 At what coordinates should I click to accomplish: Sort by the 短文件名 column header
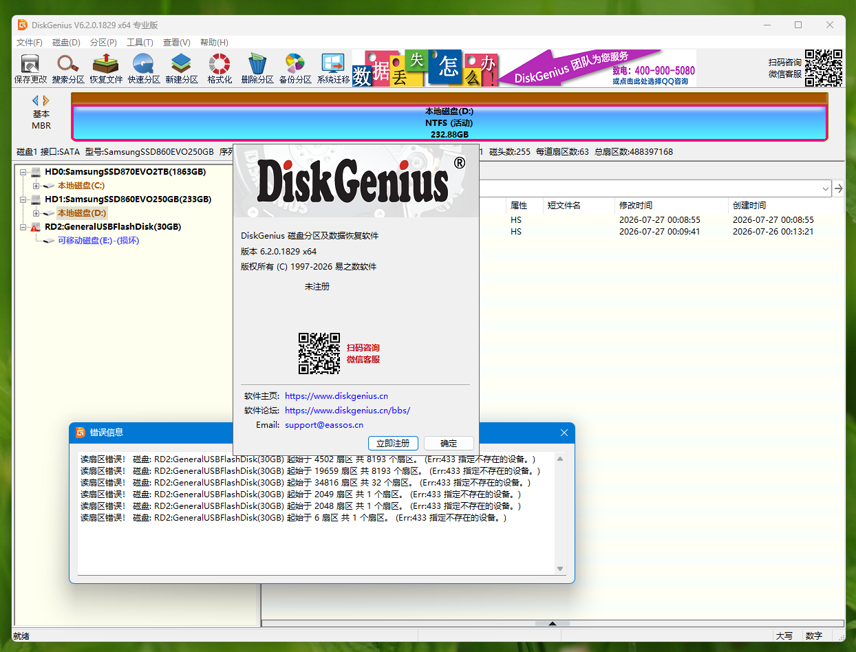click(x=579, y=205)
